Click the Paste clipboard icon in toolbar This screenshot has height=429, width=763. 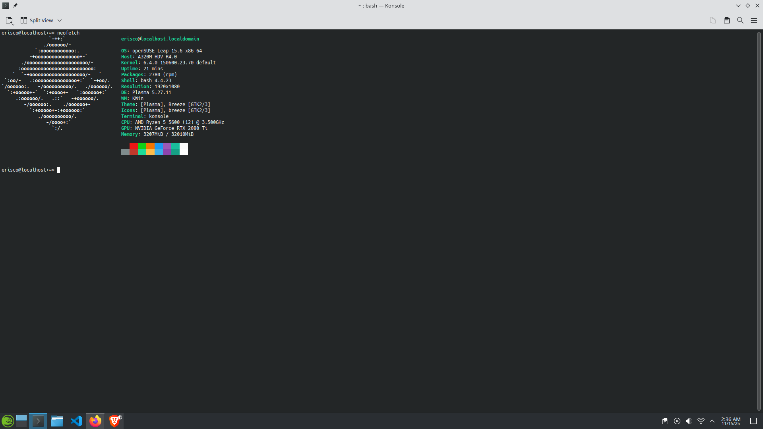tap(726, 20)
